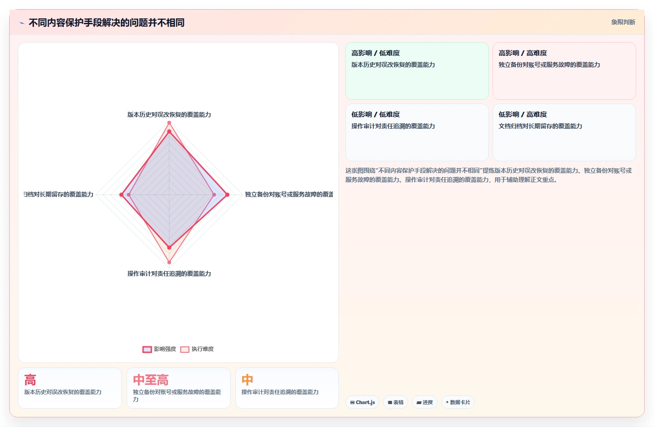Click the 表格 tag icon
The width and height of the screenshot is (654, 427).
[x=390, y=402]
